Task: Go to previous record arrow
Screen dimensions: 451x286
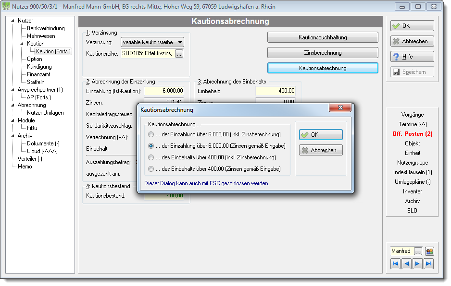Action: (x=406, y=263)
